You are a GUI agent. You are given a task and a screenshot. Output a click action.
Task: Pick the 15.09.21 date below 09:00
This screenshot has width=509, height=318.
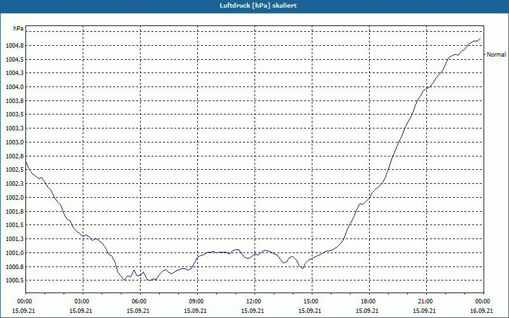tap(195, 311)
